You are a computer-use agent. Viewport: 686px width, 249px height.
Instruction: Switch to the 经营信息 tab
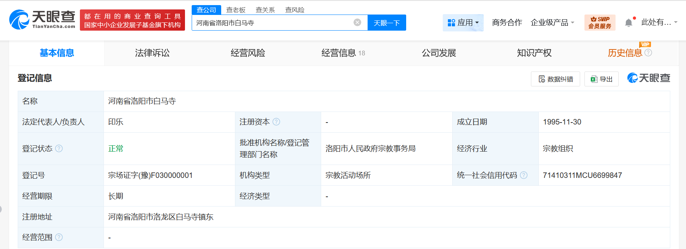pyautogui.click(x=343, y=53)
